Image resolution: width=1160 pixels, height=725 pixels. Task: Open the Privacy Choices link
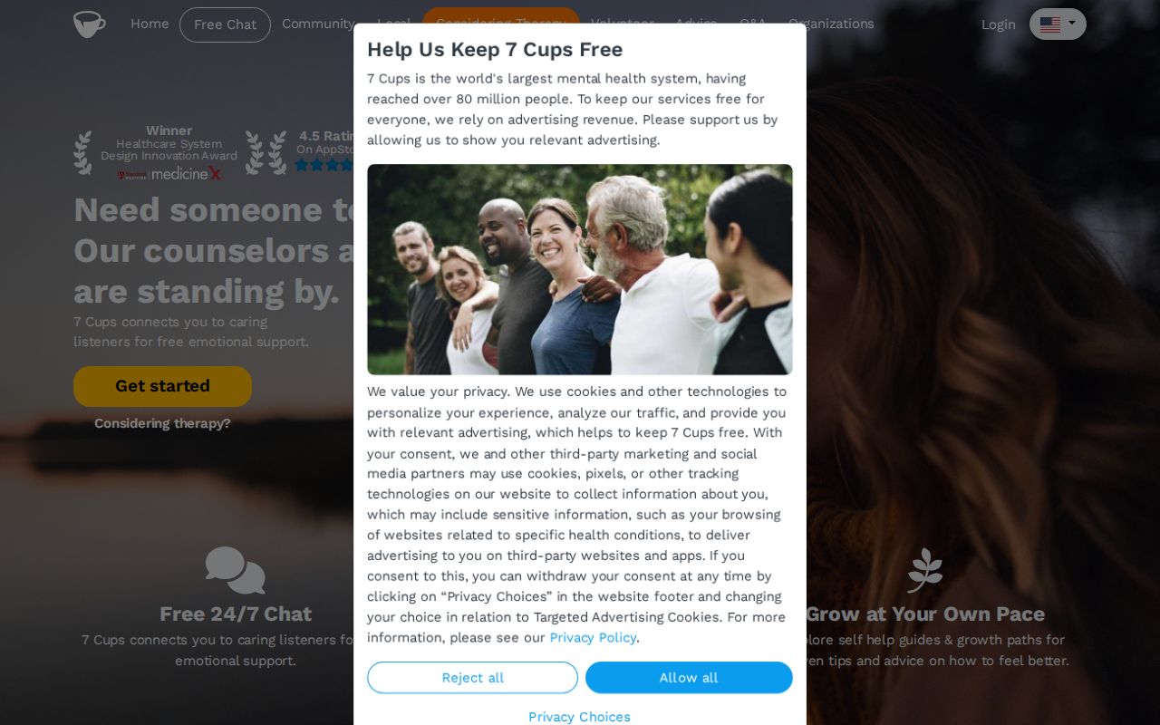point(579,717)
